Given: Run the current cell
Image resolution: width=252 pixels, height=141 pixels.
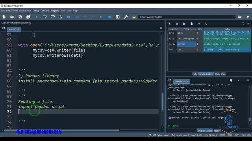Looking at the screenshot, I should coord(44,17).
